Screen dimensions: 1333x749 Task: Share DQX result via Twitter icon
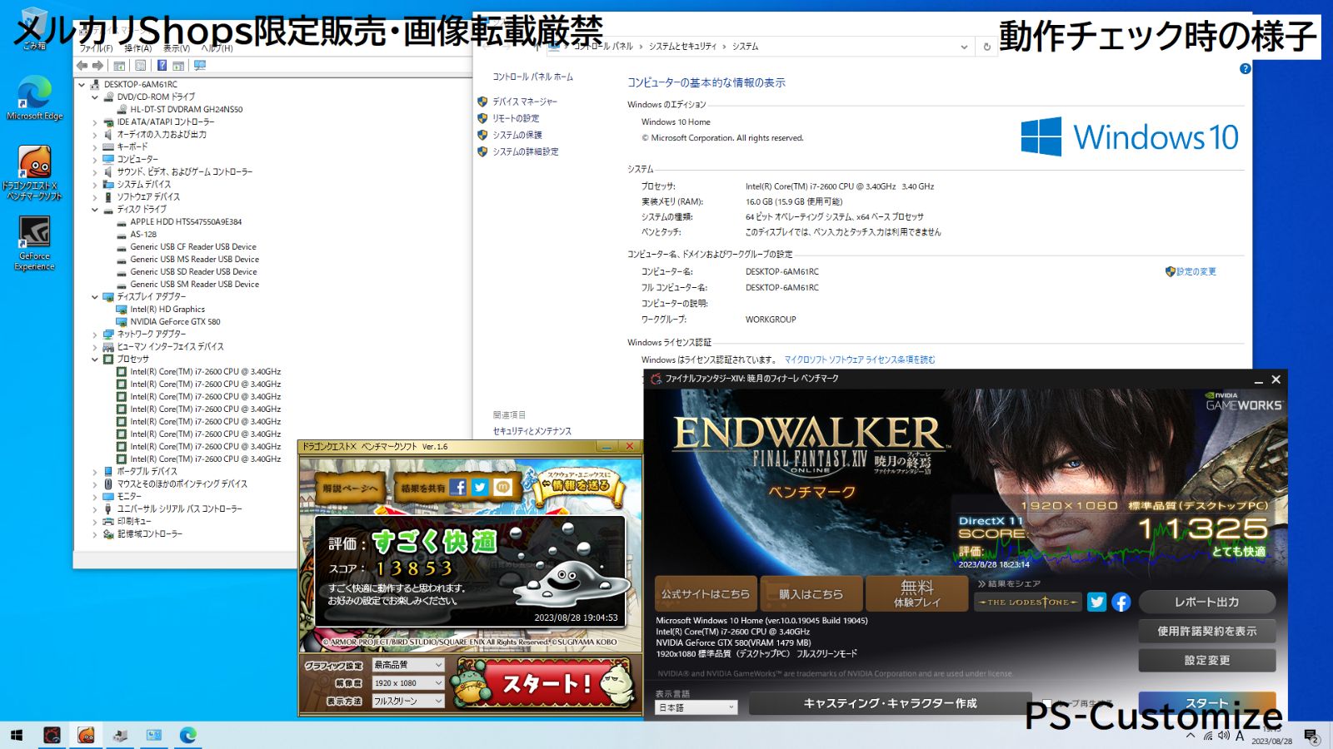480,488
